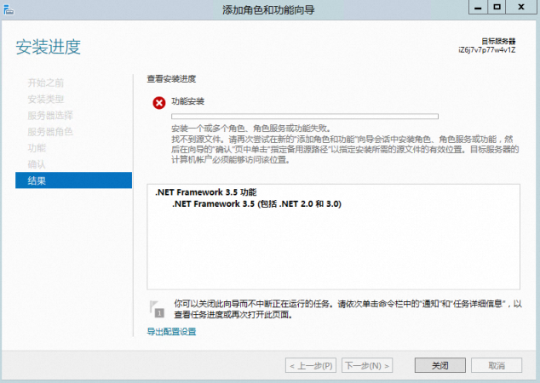Click the 下一步(N) button
Viewport: 540px width, 383px height.
[368, 365]
